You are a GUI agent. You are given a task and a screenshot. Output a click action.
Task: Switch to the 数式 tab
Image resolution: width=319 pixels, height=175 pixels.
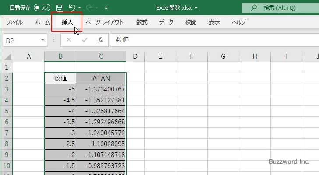[142, 22]
